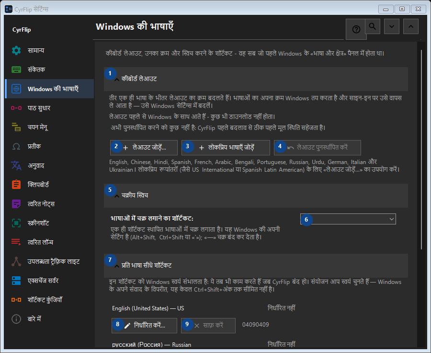
Task: Open उपलब्धता ट्रैफ़िक लाइट page
Action: click(x=49, y=261)
